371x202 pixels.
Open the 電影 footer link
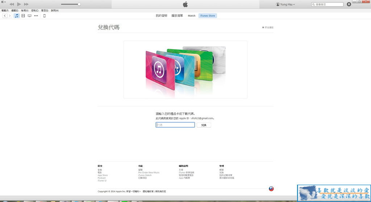100,172
